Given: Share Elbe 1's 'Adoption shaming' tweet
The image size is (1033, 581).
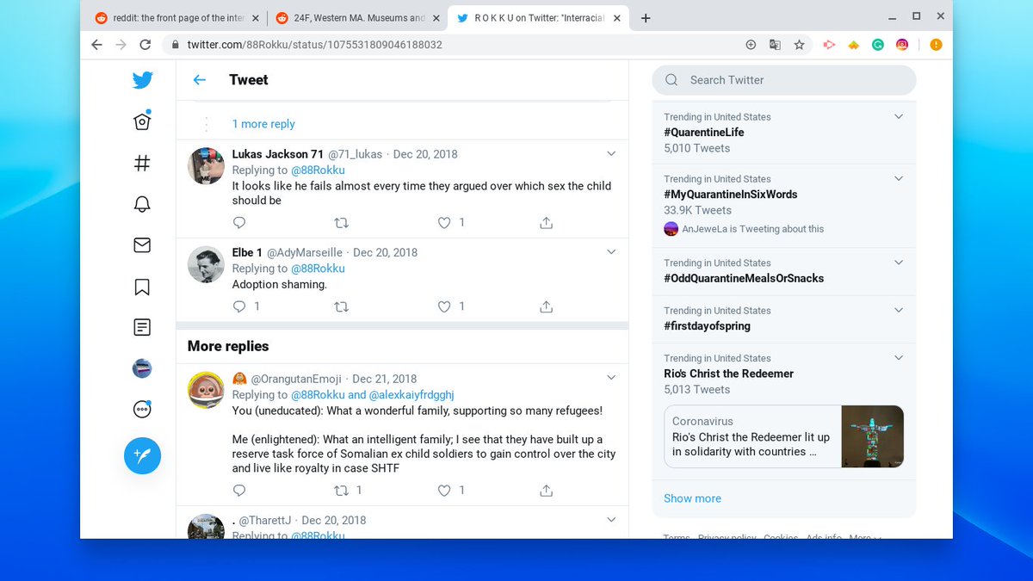Looking at the screenshot, I should point(546,306).
